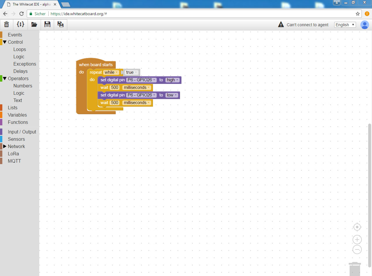Zoom in with the plus icon
Viewport: 372px width, 276px height.
(x=357, y=240)
